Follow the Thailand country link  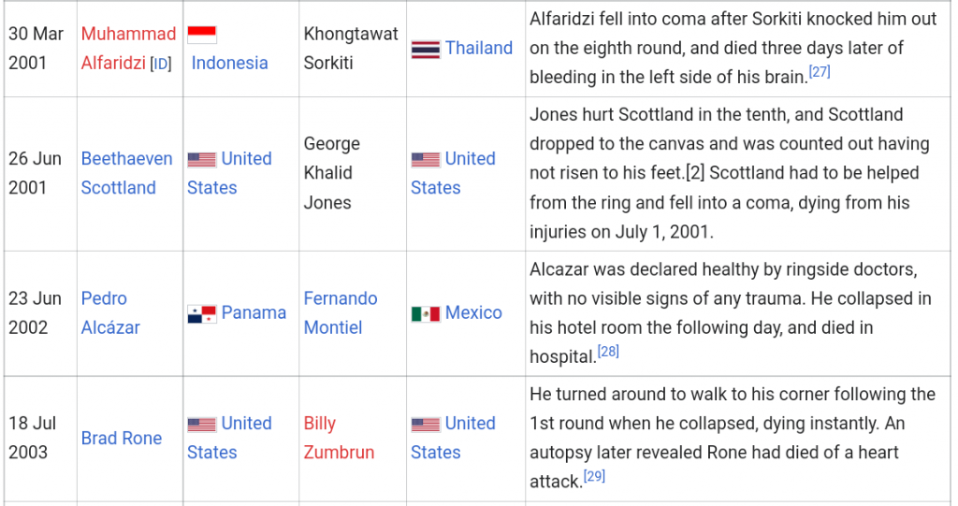coord(478,49)
